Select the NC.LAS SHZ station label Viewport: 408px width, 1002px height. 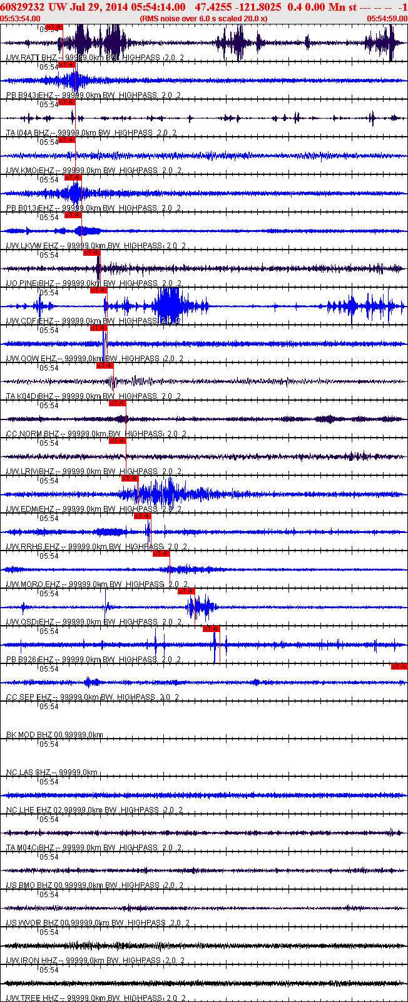tap(52, 773)
